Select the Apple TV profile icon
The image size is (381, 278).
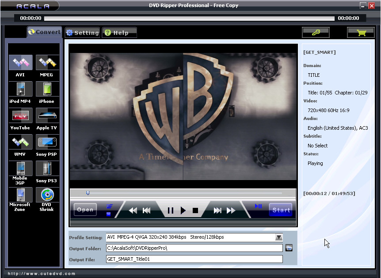pos(47,116)
